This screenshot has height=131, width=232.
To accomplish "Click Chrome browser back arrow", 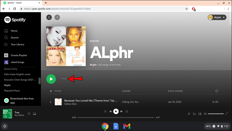I will tap(4, 9).
